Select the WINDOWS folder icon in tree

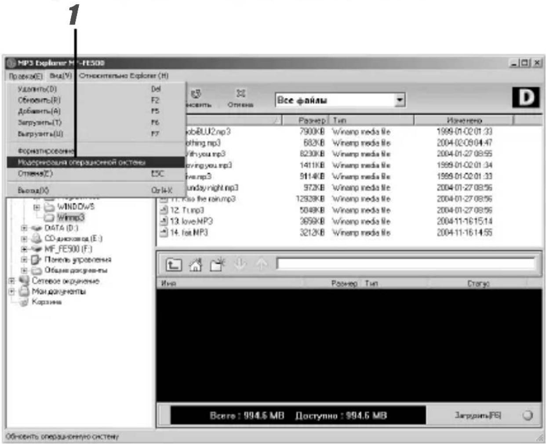50,207
